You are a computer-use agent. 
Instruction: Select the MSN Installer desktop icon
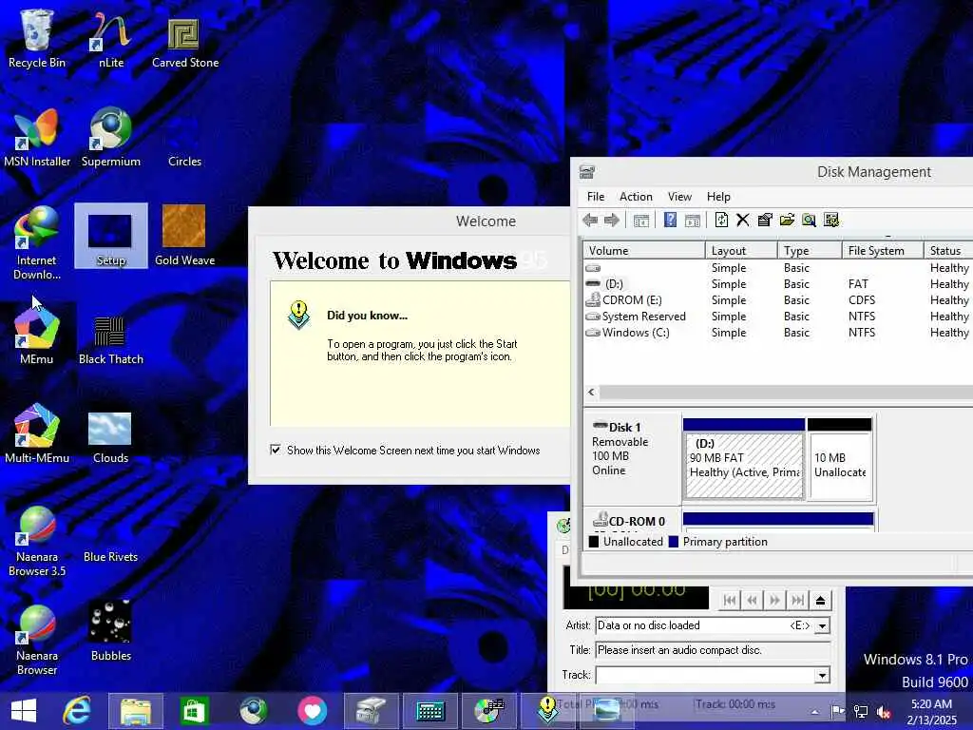(x=37, y=138)
